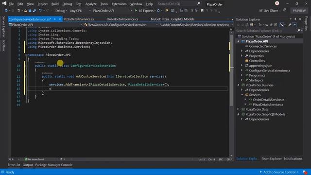Toggle the nested files view icon
Screen dimensions: 311x175
click(281, 25)
